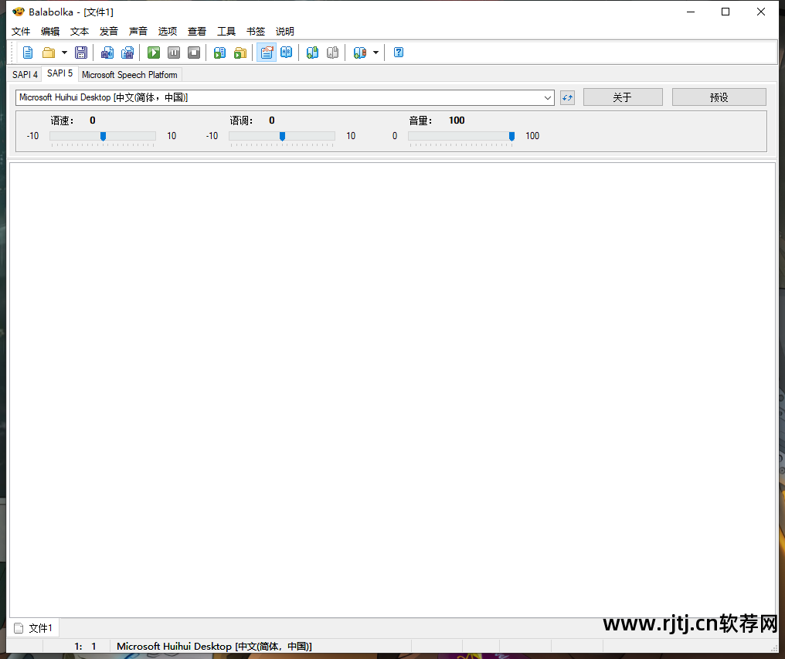Click the cursor position 1: 1 in status bar
The height and width of the screenshot is (659, 785).
(85, 647)
